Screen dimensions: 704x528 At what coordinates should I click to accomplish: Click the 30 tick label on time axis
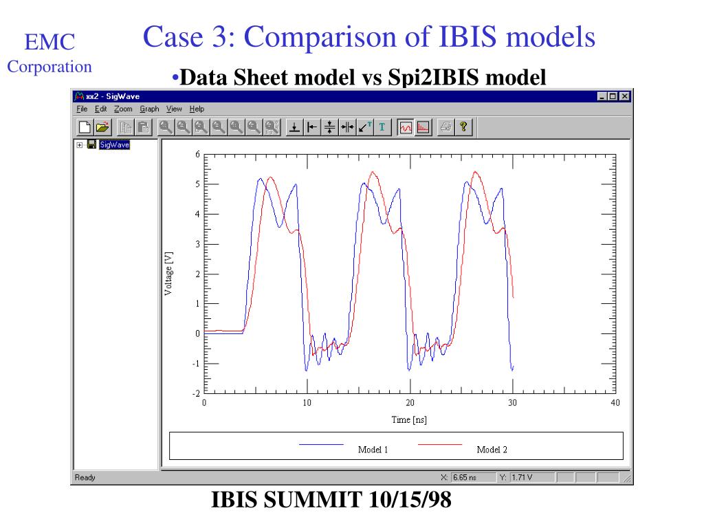512,403
